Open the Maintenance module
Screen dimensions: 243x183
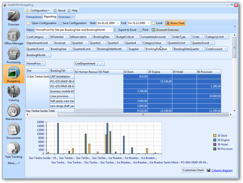[13, 111]
